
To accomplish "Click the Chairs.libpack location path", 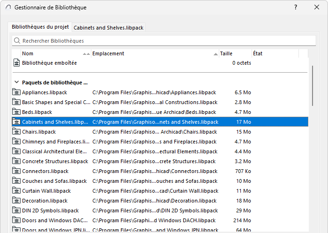I will pyautogui.click(x=155, y=132).
